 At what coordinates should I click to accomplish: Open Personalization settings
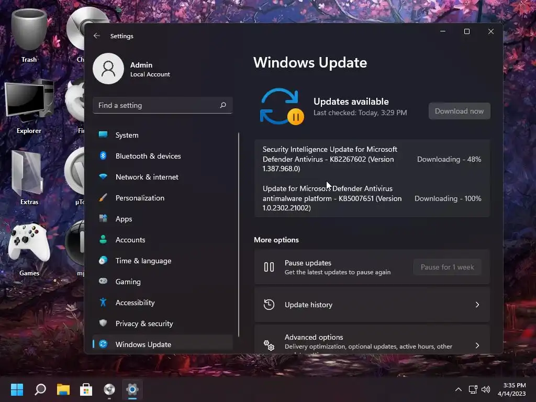coord(163,198)
